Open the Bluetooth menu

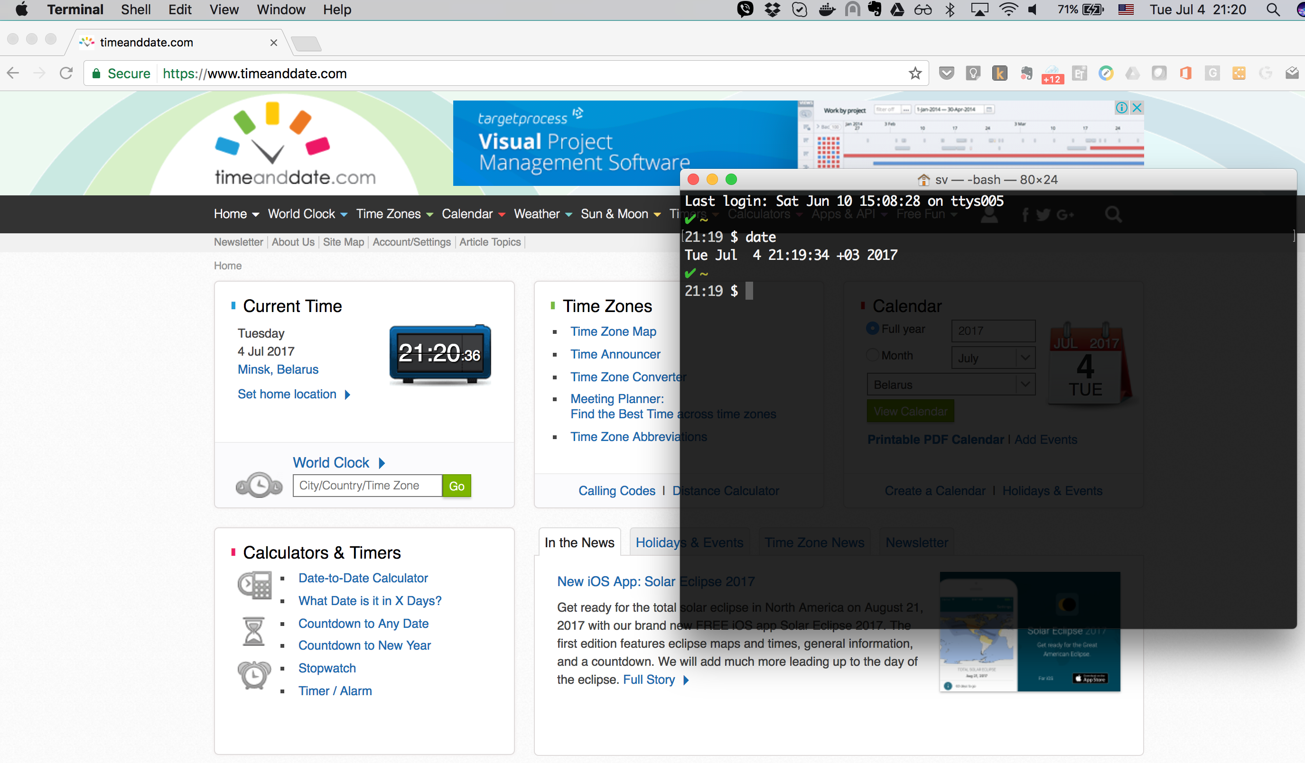point(950,10)
